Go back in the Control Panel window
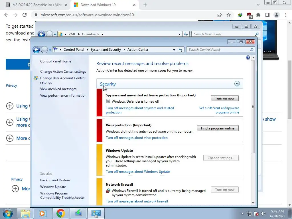The height and width of the screenshot is (219, 292). point(36,50)
